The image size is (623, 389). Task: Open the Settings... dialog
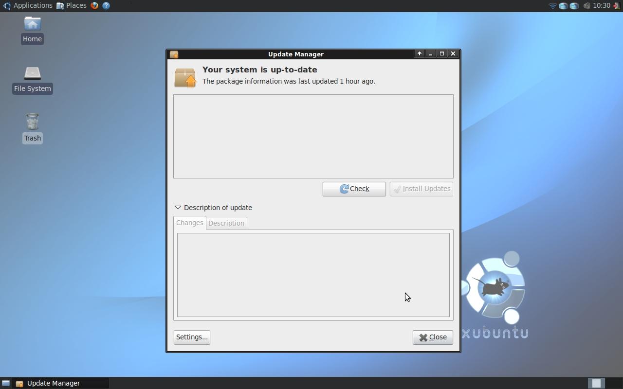(192, 337)
